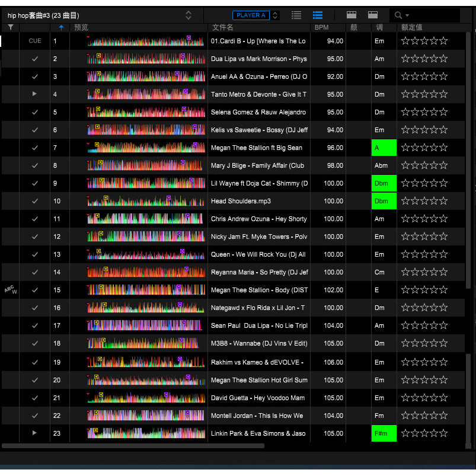Toggle checkmark for track 11
This screenshot has width=476, height=476.
coord(35,219)
